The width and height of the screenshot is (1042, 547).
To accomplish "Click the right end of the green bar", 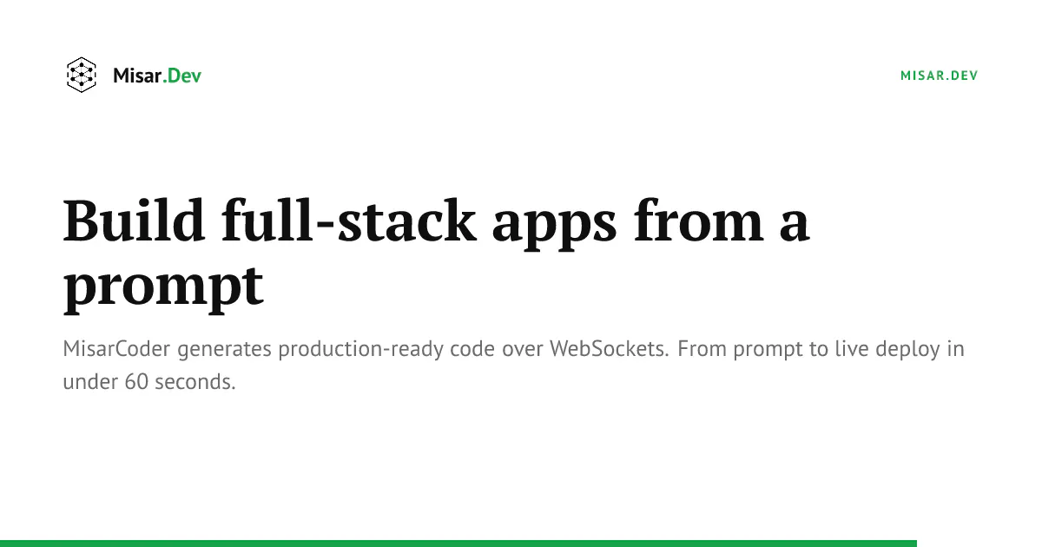I will click(x=912, y=544).
